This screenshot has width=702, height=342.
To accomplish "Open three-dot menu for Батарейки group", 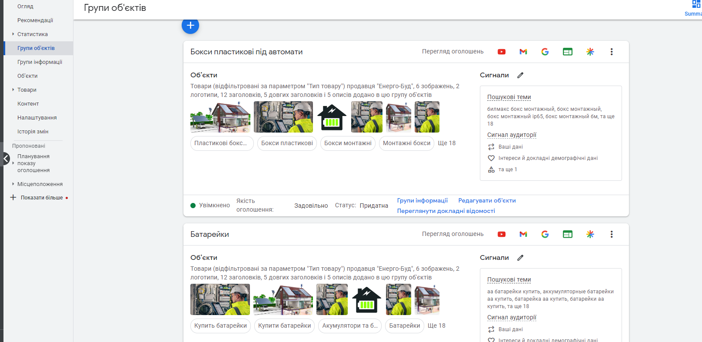I will (x=612, y=234).
